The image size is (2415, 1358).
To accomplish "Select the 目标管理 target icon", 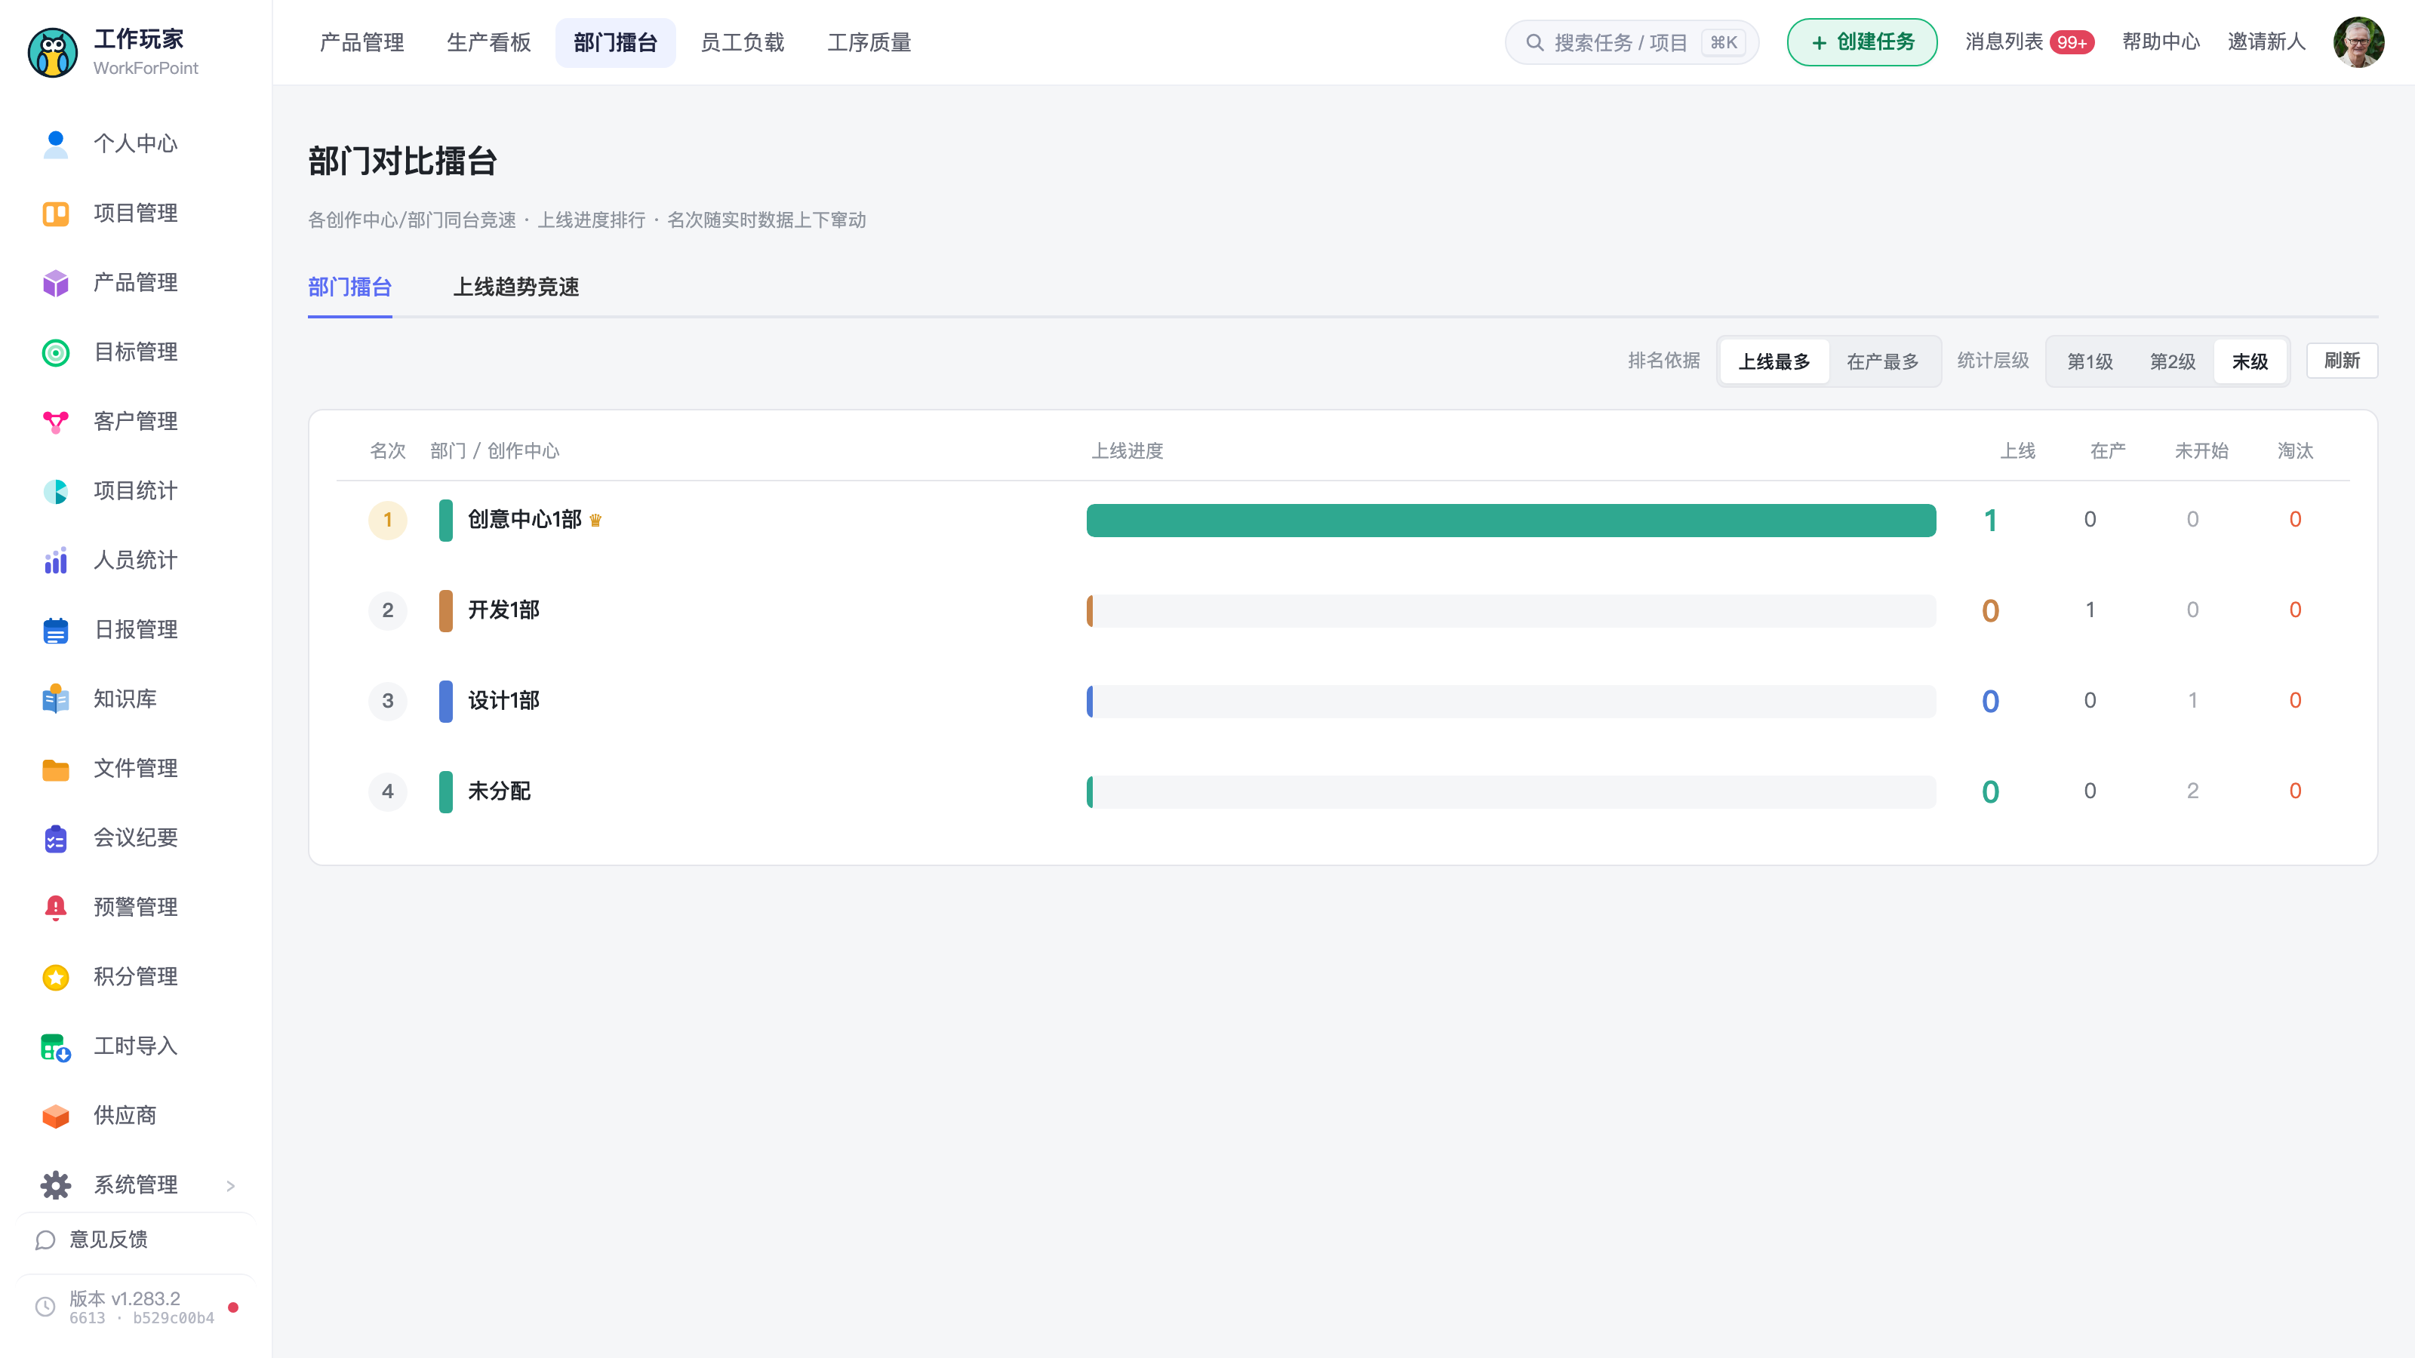I will click(55, 352).
